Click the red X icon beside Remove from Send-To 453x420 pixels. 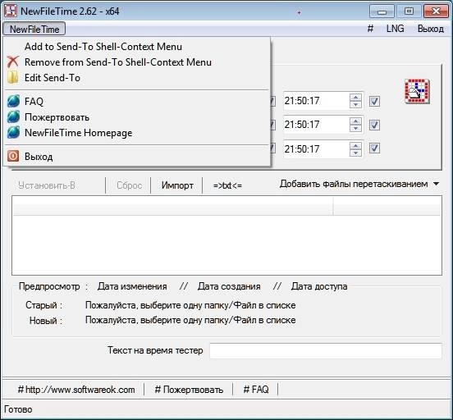pos(13,62)
